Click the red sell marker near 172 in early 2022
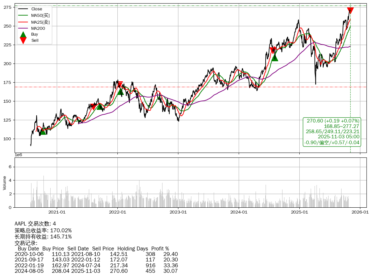Viewport: 372px width, 277px height. click(120, 85)
